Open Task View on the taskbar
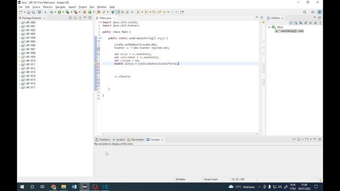The image size is (340, 191). [x=42, y=187]
